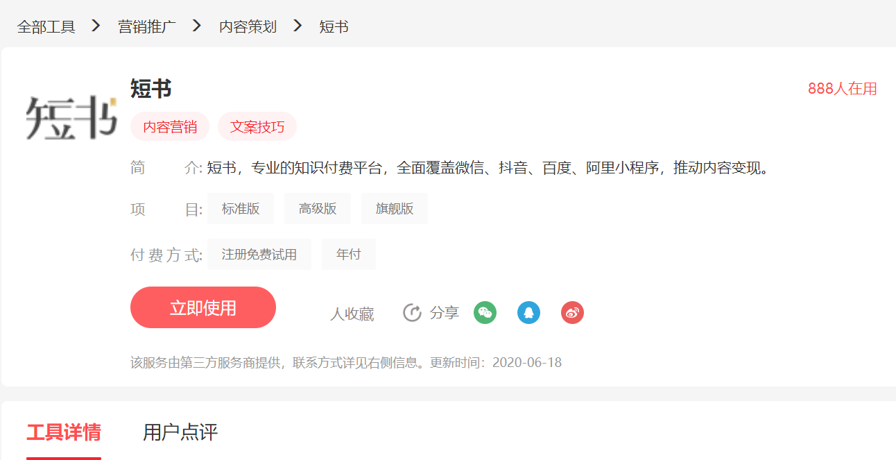This screenshot has width=896, height=460.
Task: Select the 文案技巧 tag
Action: (x=257, y=127)
